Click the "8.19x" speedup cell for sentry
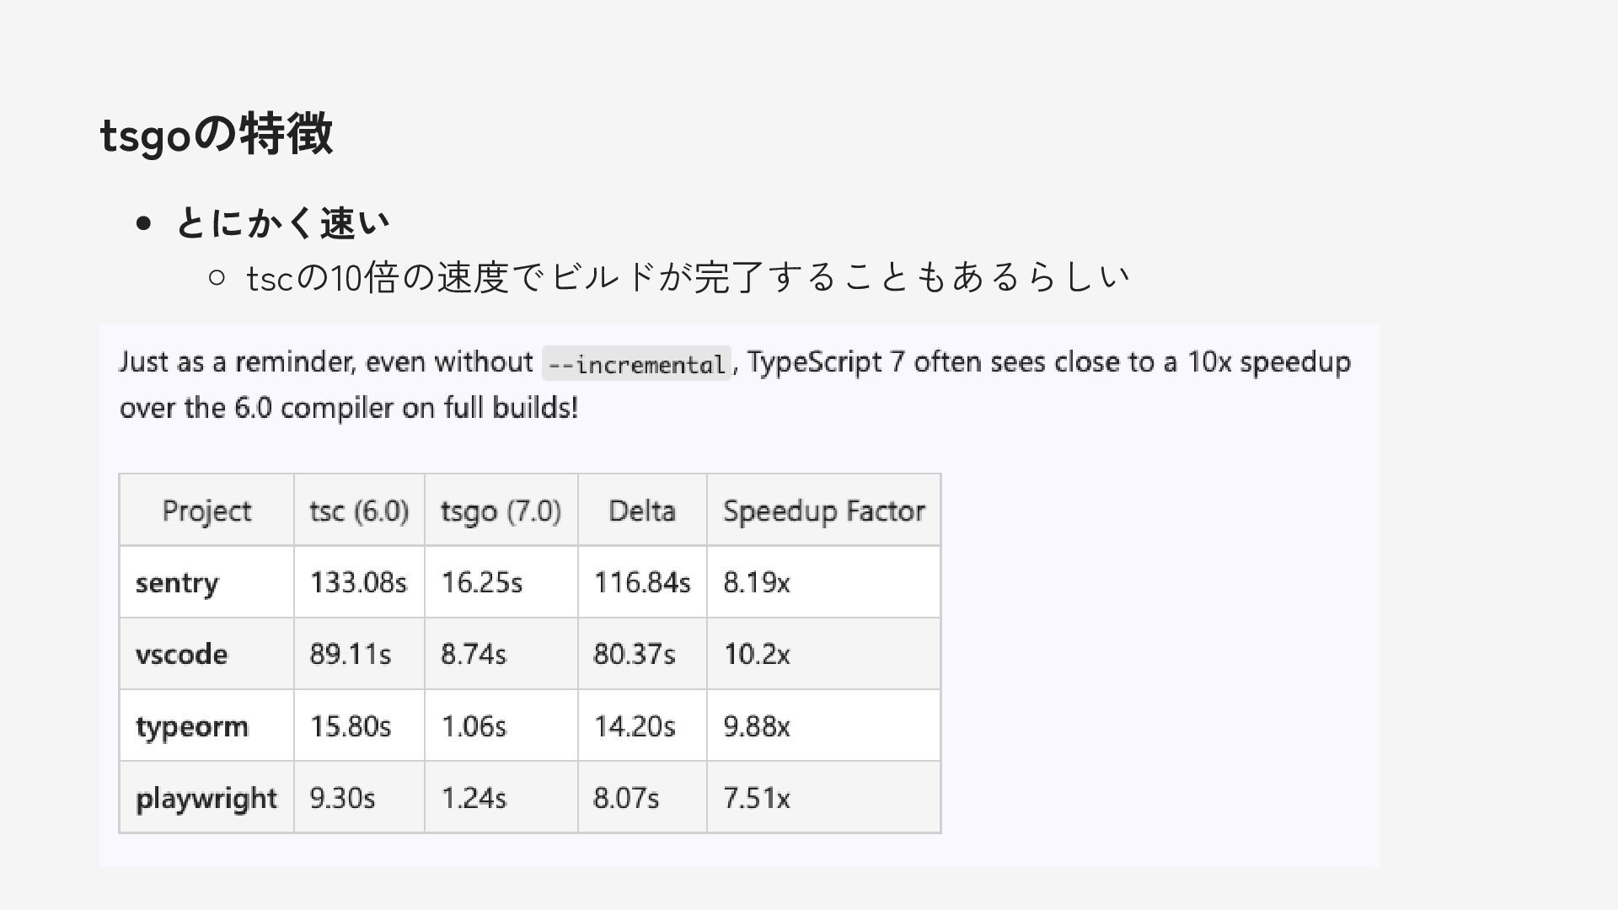 (x=757, y=582)
